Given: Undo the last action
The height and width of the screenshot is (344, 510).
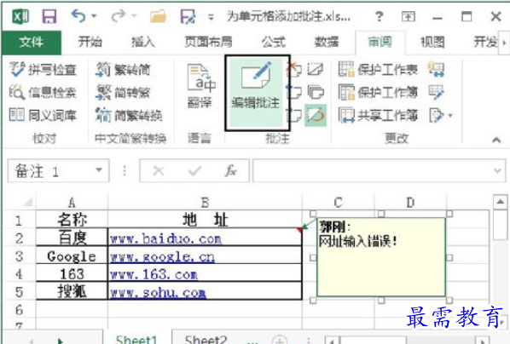Looking at the screenshot, I should click(78, 15).
